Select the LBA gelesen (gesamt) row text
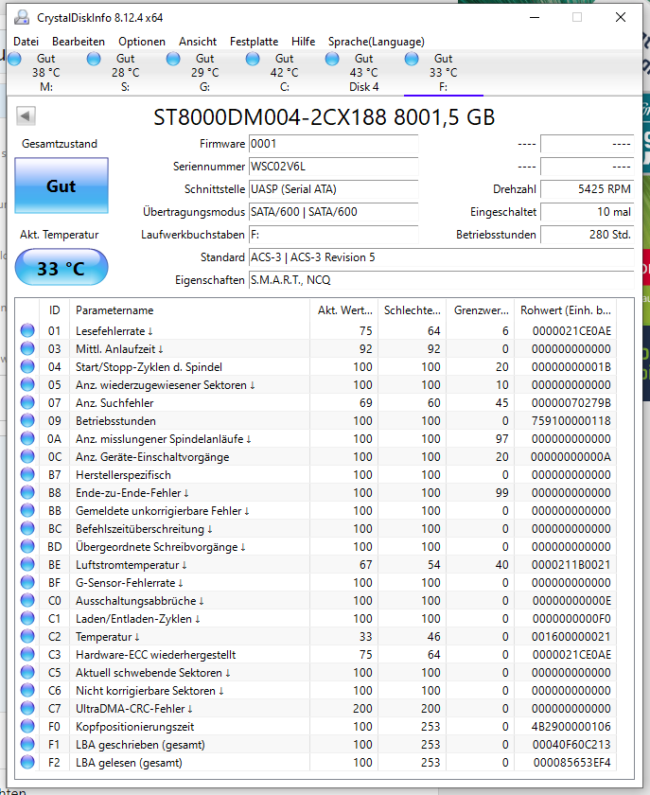The height and width of the screenshot is (795, 650). tap(129, 763)
